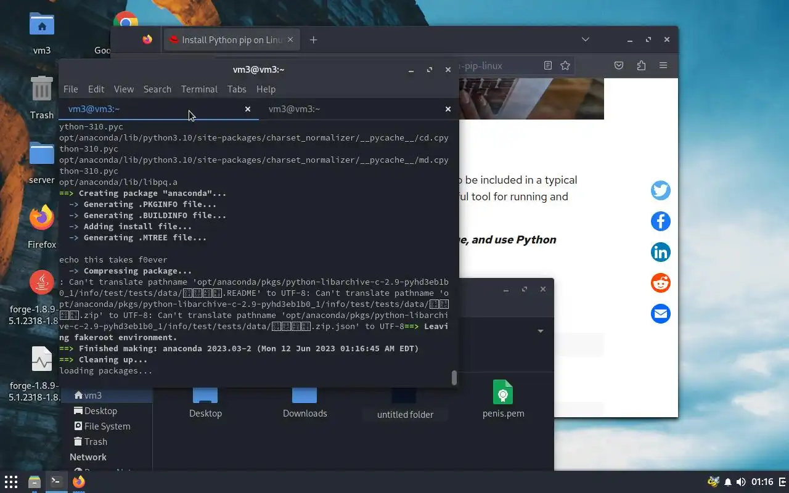Switch to the second vm3@vm3:~ terminal tab
The width and height of the screenshot is (789, 493).
coord(359,109)
